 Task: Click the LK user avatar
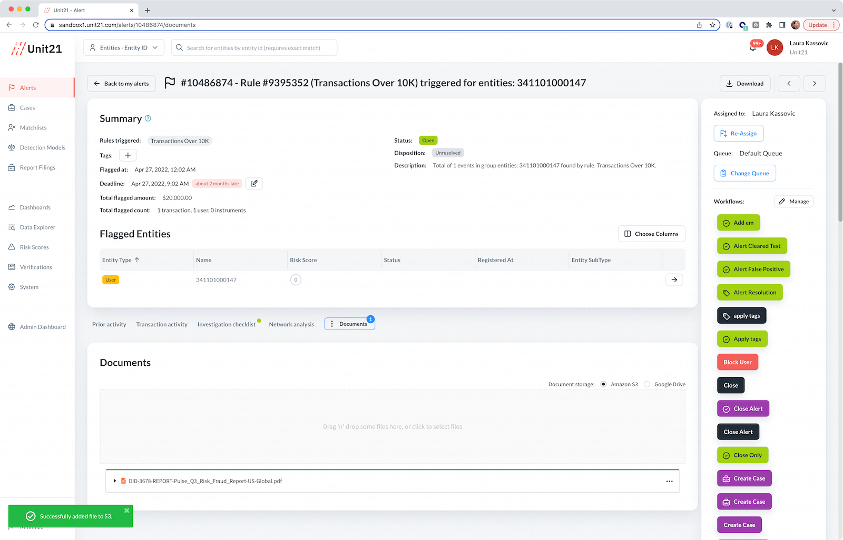point(775,47)
